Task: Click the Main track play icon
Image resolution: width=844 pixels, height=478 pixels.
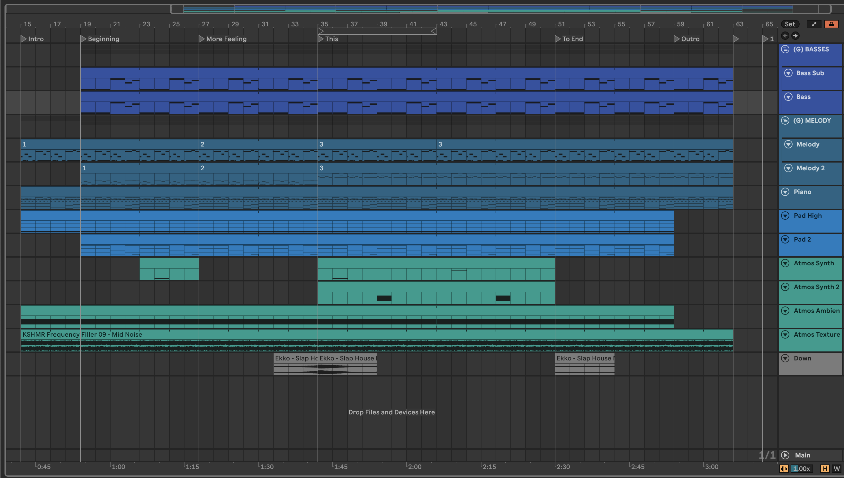Action: tap(785, 455)
